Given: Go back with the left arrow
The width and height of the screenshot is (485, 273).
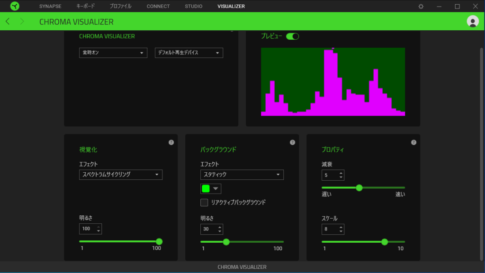Looking at the screenshot, I should pyautogui.click(x=8, y=21).
